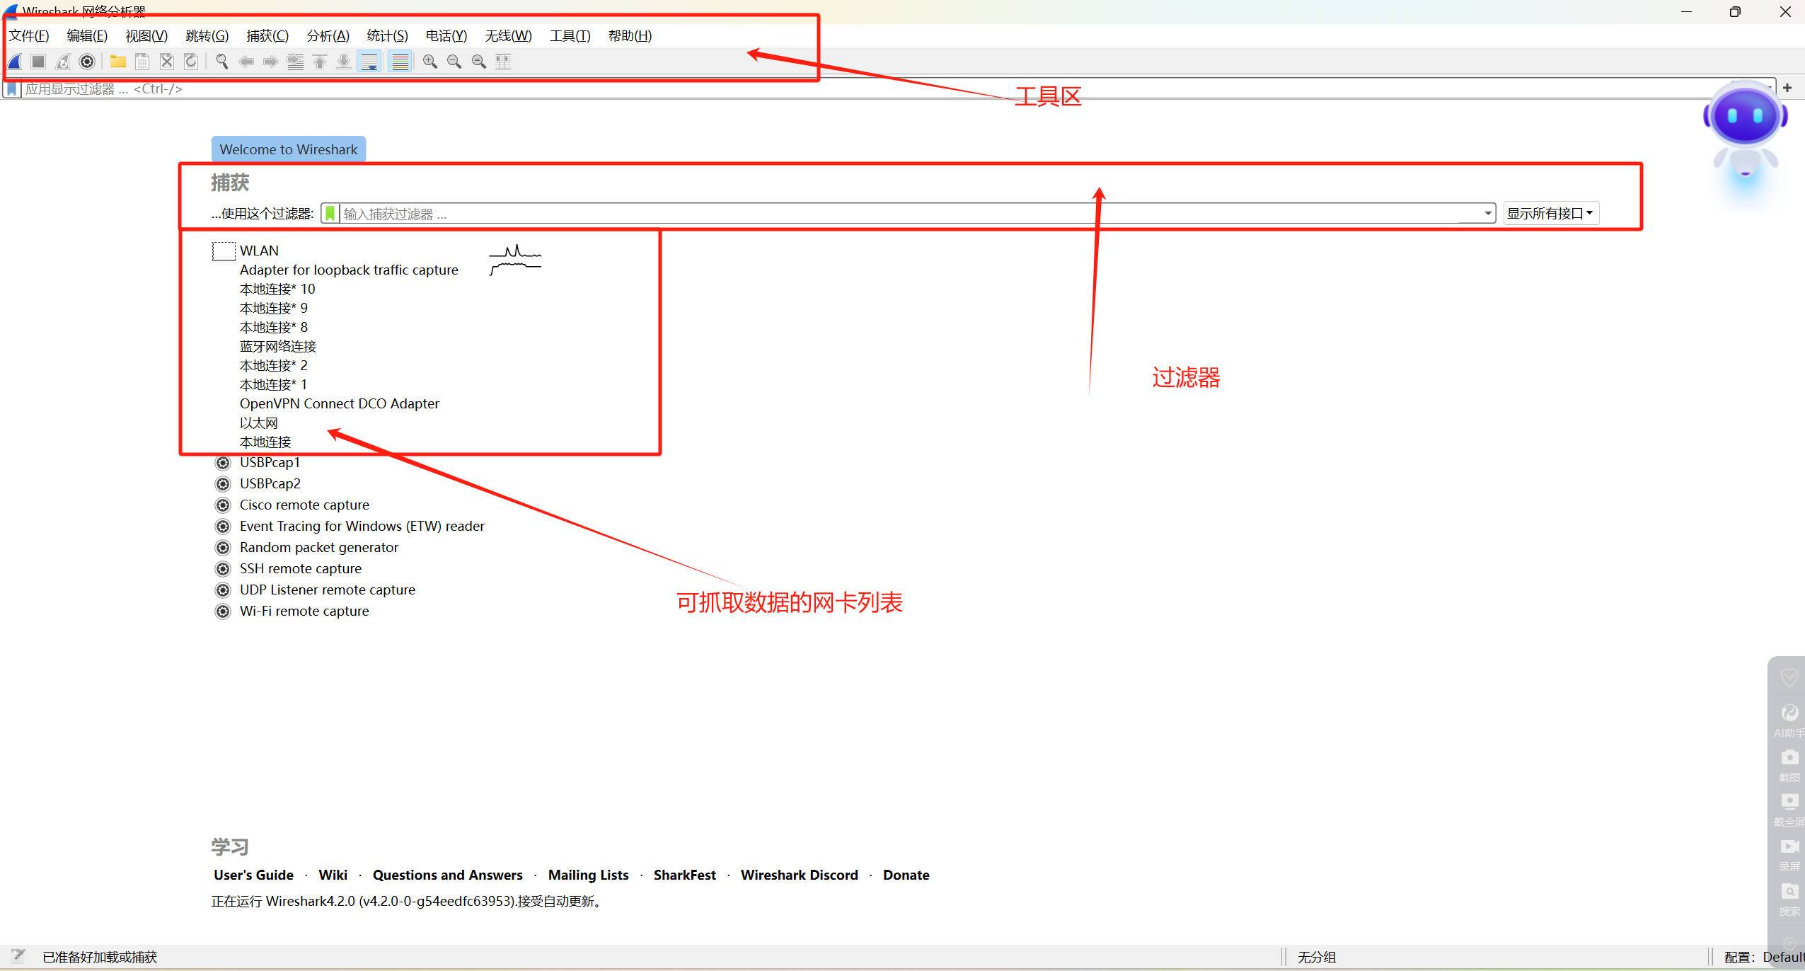Go to previous packet arrow icon
The height and width of the screenshot is (971, 1805).
(246, 62)
